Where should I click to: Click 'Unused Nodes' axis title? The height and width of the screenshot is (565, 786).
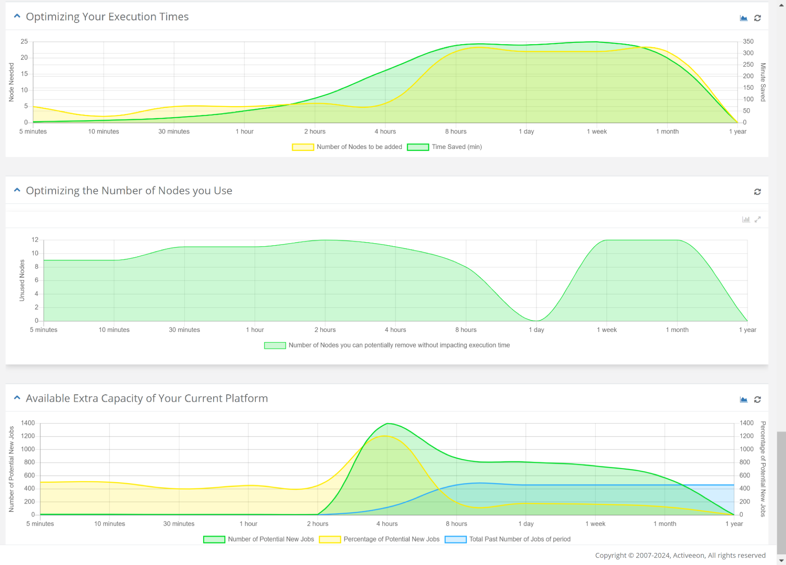[22, 281]
